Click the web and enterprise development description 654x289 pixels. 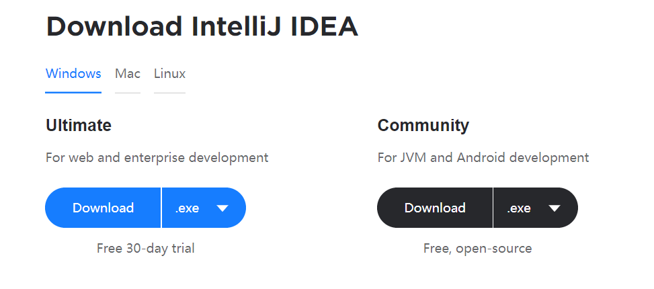[157, 158]
